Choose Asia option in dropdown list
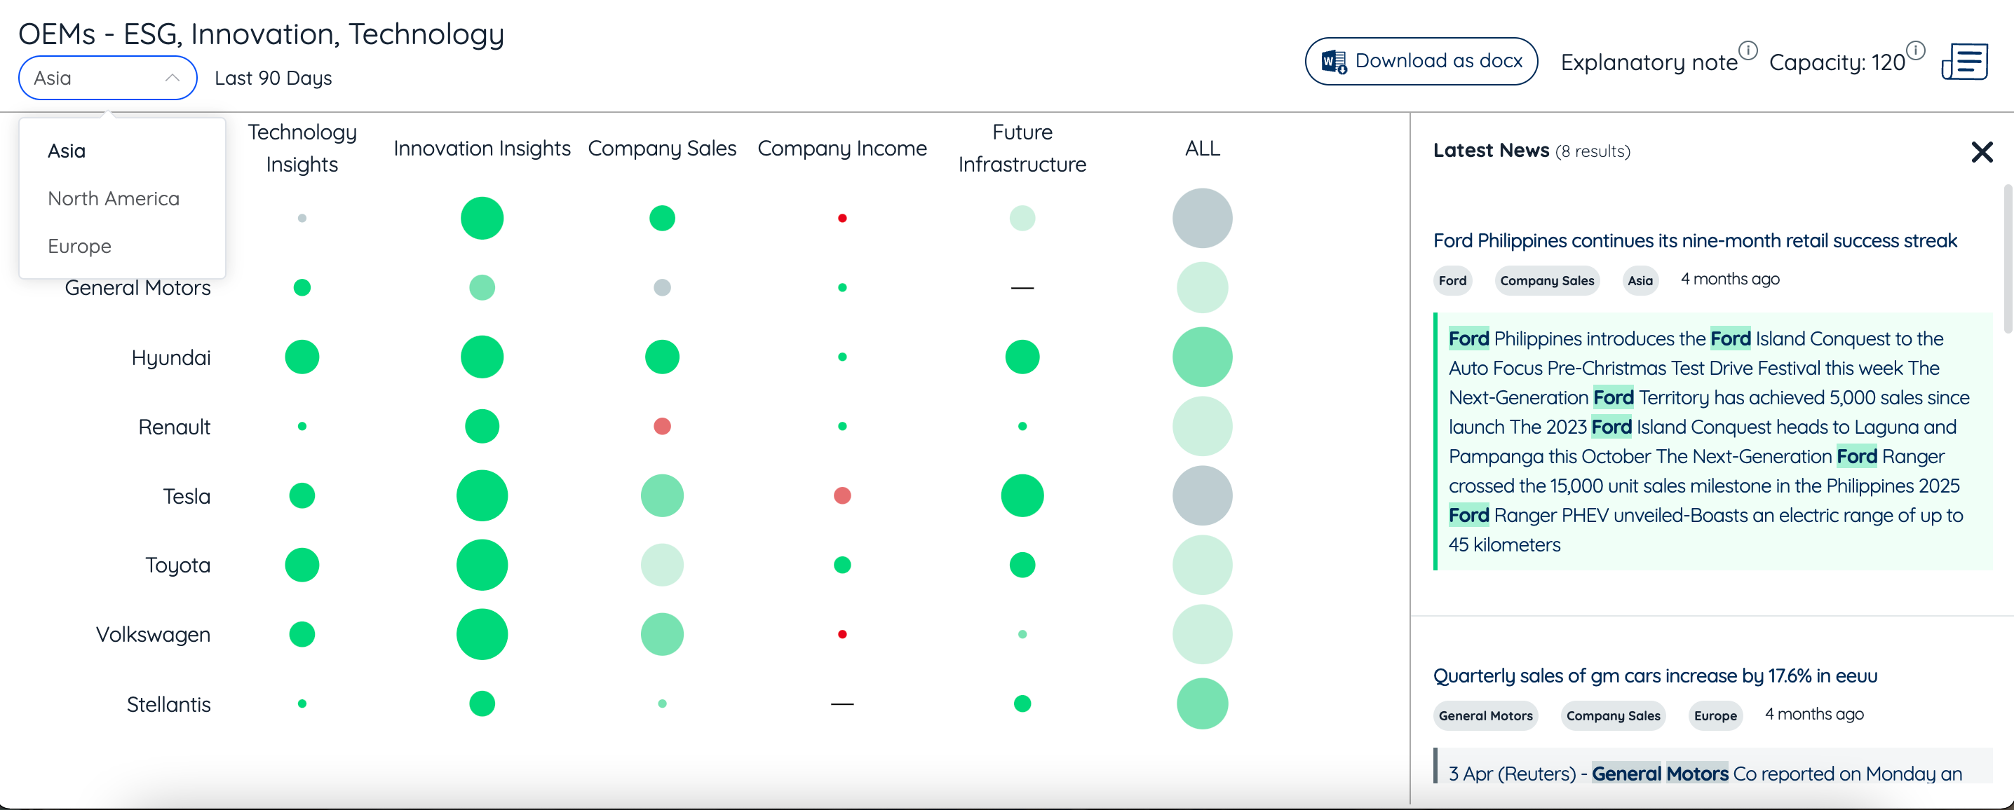Viewport: 2014px width, 810px height. pyautogui.click(x=67, y=151)
